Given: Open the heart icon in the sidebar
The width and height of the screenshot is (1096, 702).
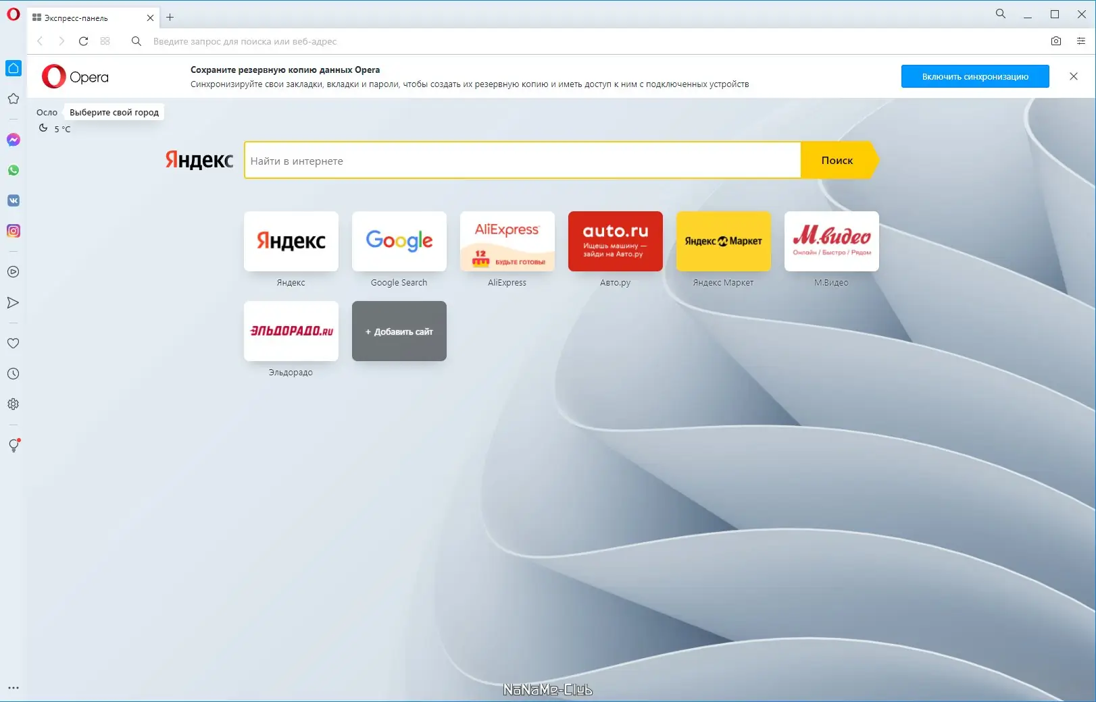Looking at the screenshot, I should (14, 343).
